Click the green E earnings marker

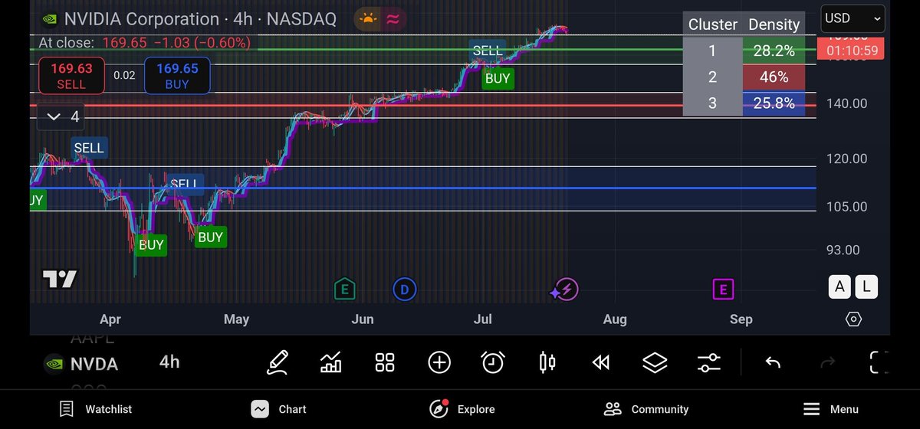tap(344, 289)
